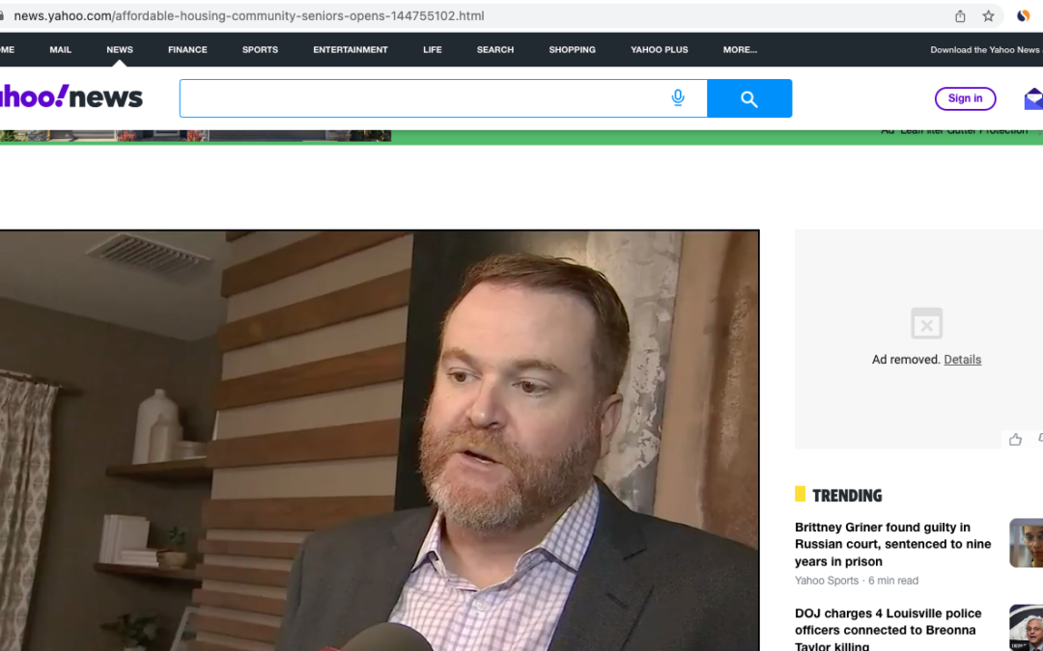Open the DOJ charges story thumbnail

coord(1027,628)
